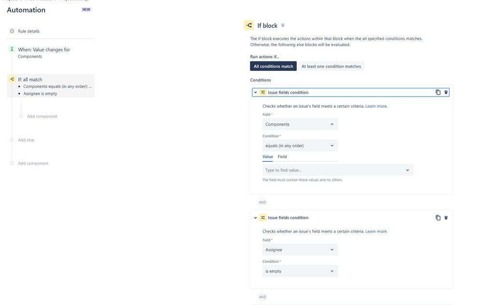Viewport: 482px width, 305px height.
Task: Delete the Assignee issue fields condition
Action: [446, 218]
